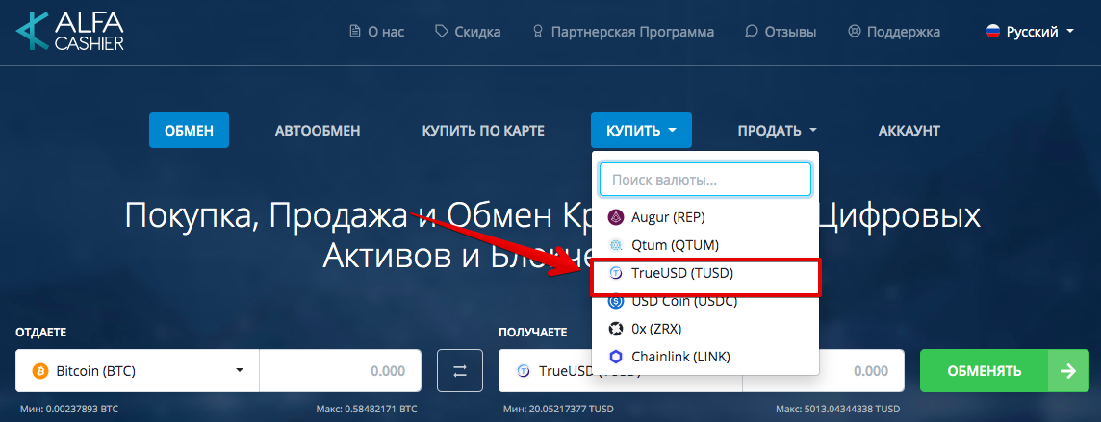
Task: Select the Макс: 5013.04344338 TUSD text
Action: pos(837,409)
